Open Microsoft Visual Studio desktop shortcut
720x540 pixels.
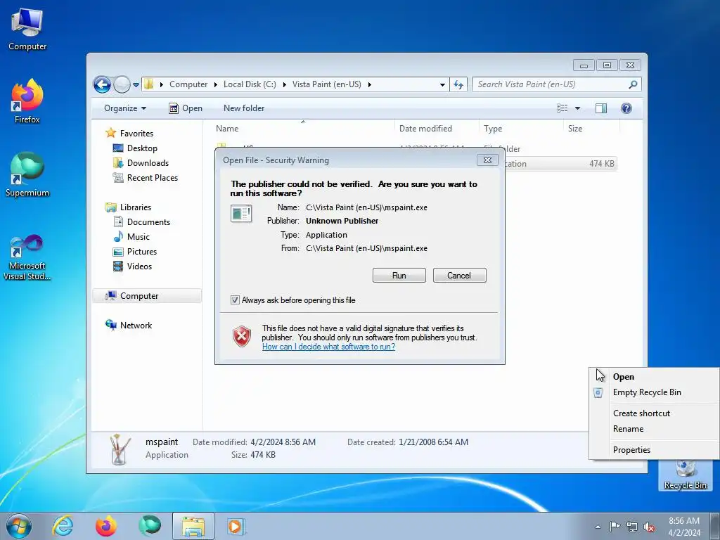[27, 257]
